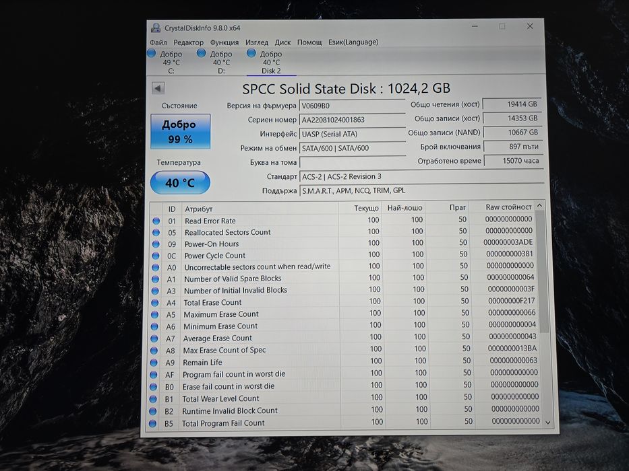Select the Max Erase Count of Spec raw value 0000000013BA
This screenshot has height=471, width=629.
point(512,349)
